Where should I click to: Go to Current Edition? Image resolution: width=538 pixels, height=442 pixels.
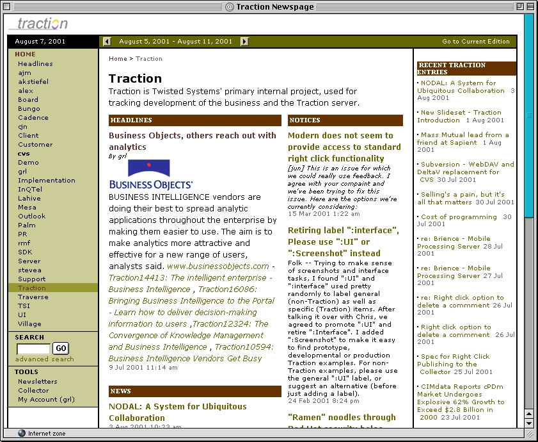(x=476, y=42)
